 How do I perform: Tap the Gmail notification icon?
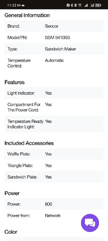19,5
